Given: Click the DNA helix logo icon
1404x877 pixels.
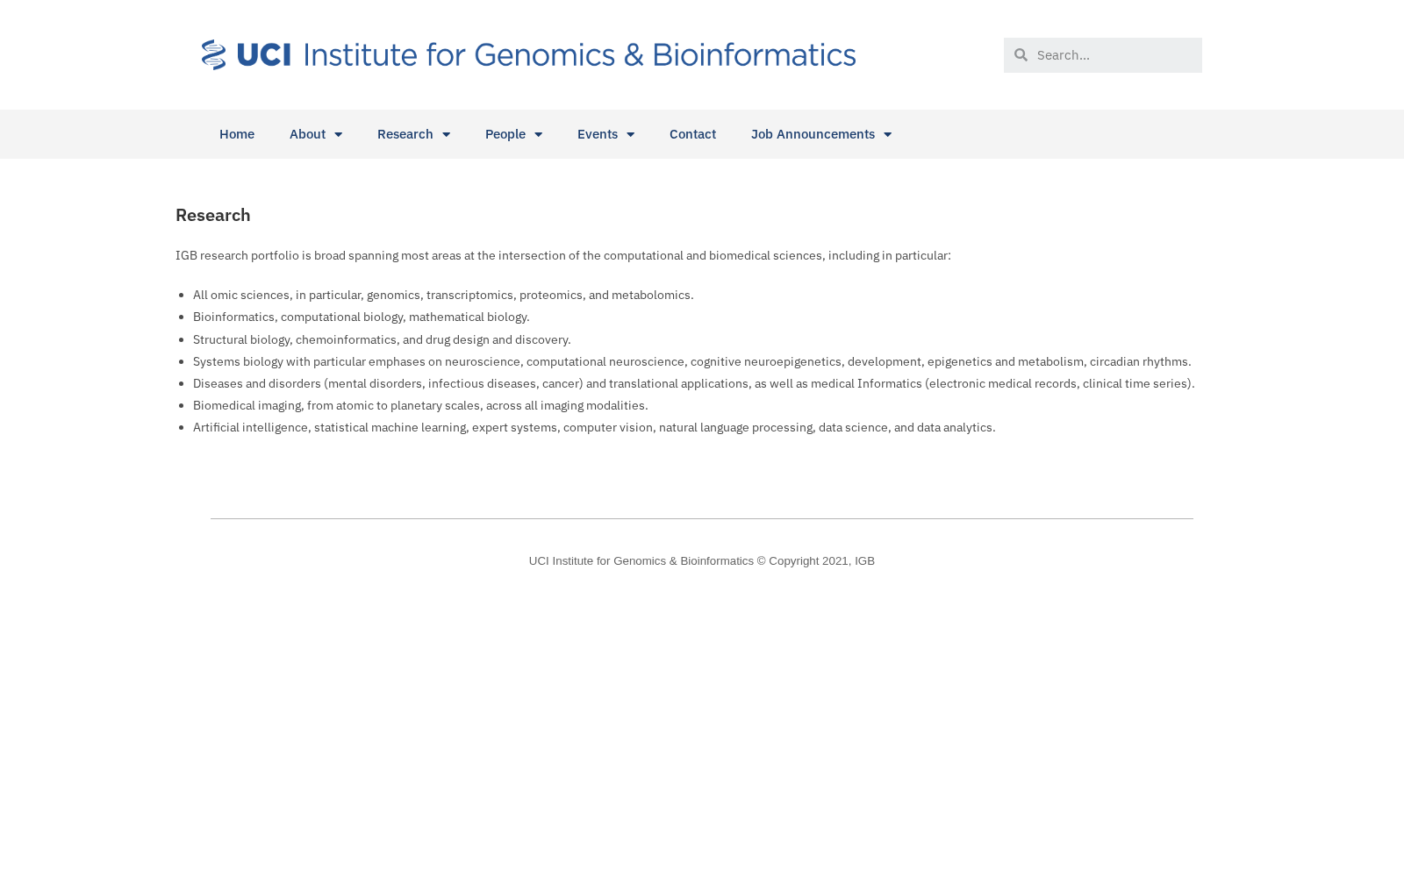Looking at the screenshot, I should tap(213, 54).
